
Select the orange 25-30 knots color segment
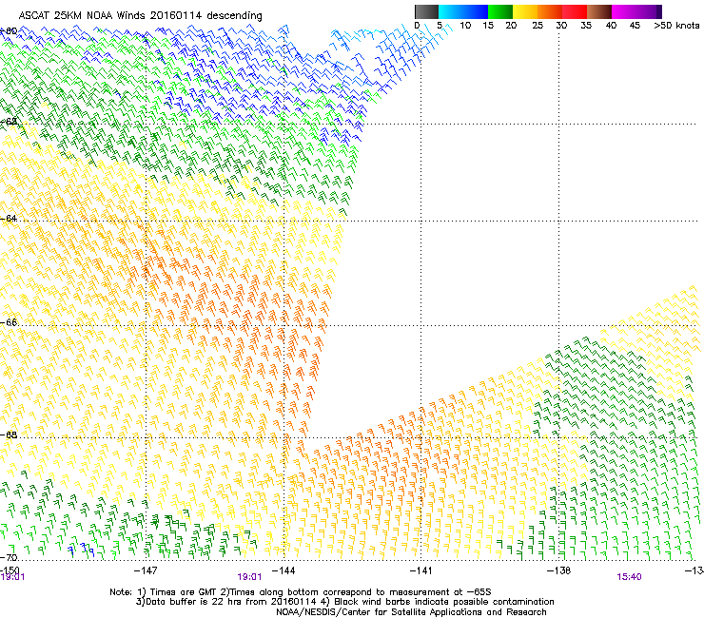coord(550,11)
